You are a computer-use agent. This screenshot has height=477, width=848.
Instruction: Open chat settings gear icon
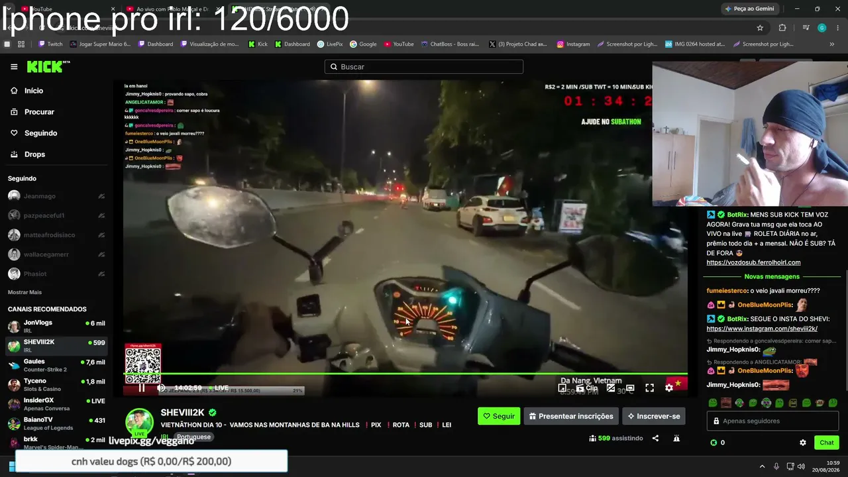[803, 443]
